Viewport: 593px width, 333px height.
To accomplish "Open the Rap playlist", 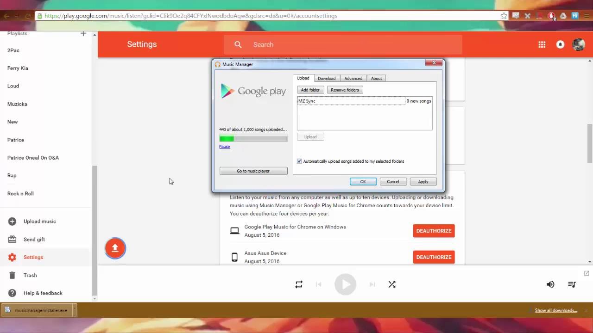I will pos(12,176).
